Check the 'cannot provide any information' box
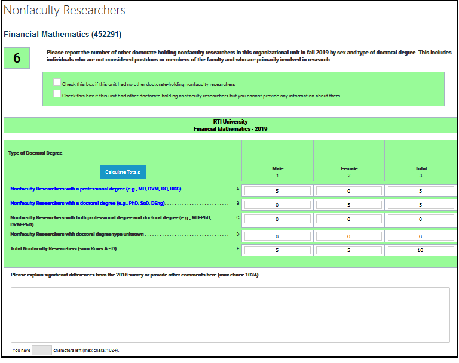 (57, 94)
